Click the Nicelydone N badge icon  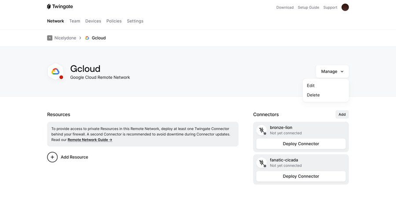tap(50, 38)
